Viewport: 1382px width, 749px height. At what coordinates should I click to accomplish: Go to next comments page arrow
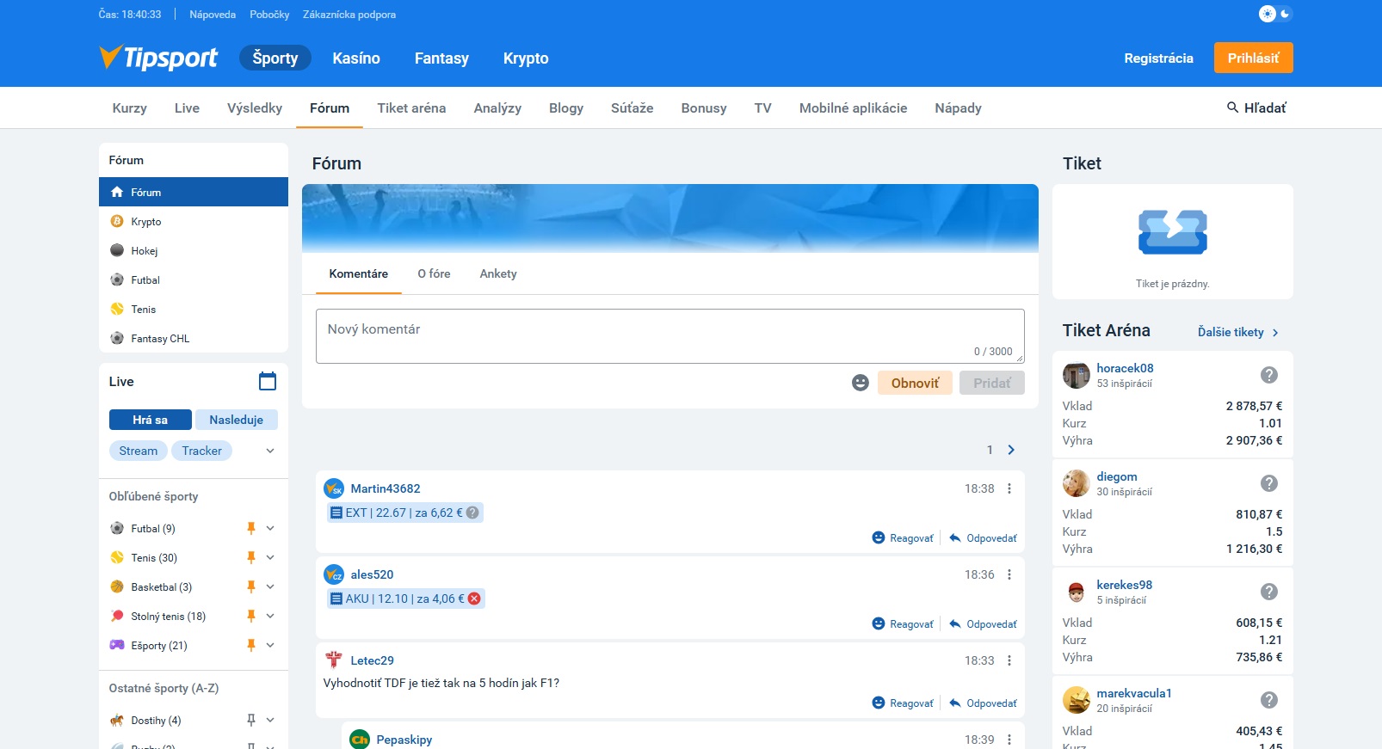pos(1011,450)
